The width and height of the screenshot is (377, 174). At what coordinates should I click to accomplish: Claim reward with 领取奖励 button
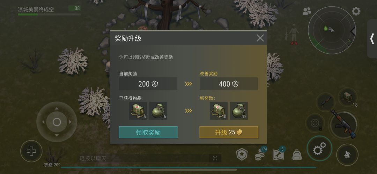[x=148, y=132]
